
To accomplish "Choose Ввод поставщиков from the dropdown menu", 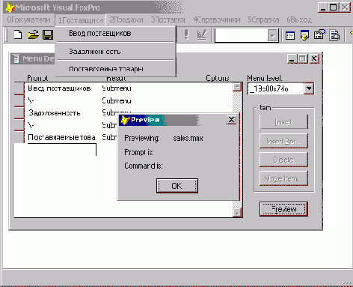I will 115,33.
